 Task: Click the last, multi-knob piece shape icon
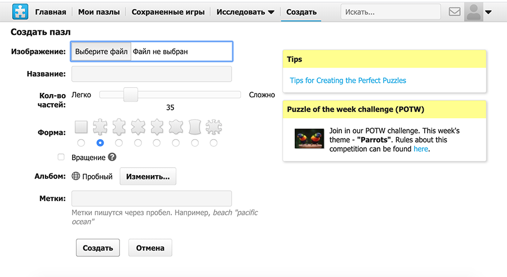(214, 127)
